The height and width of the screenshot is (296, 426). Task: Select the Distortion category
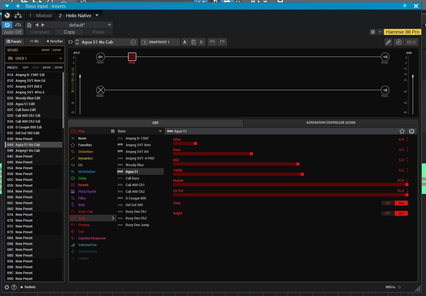point(85,152)
